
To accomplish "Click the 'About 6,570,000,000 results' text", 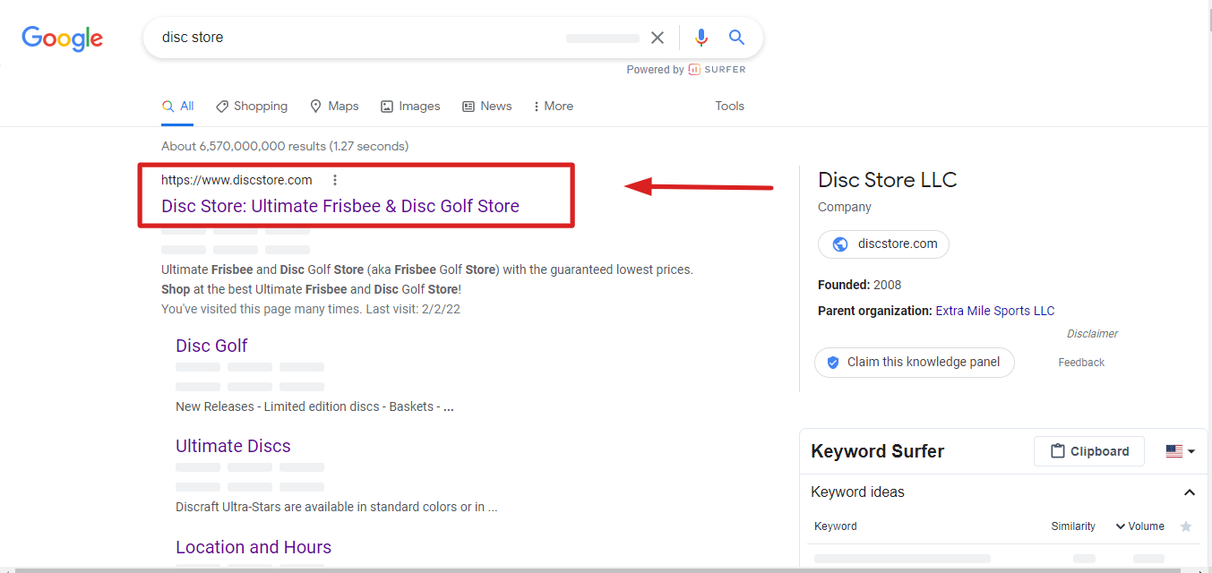I will 285,146.
